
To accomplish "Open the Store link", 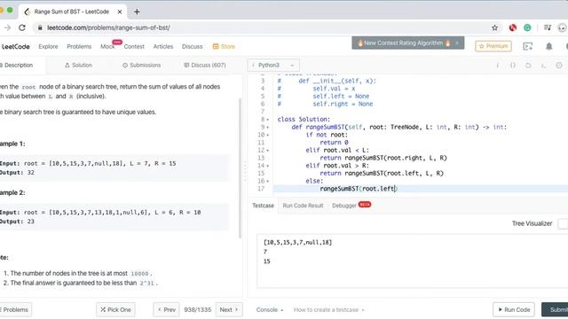I will (x=224, y=46).
